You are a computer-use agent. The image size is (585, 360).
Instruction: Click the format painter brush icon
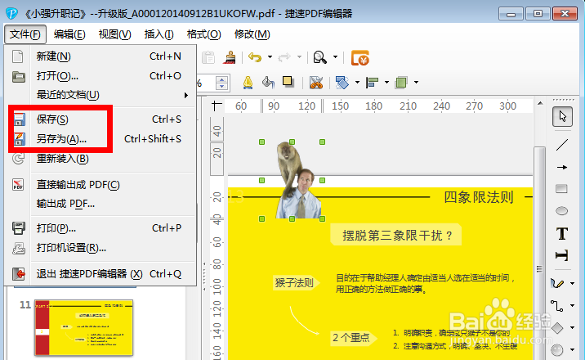coord(230,57)
